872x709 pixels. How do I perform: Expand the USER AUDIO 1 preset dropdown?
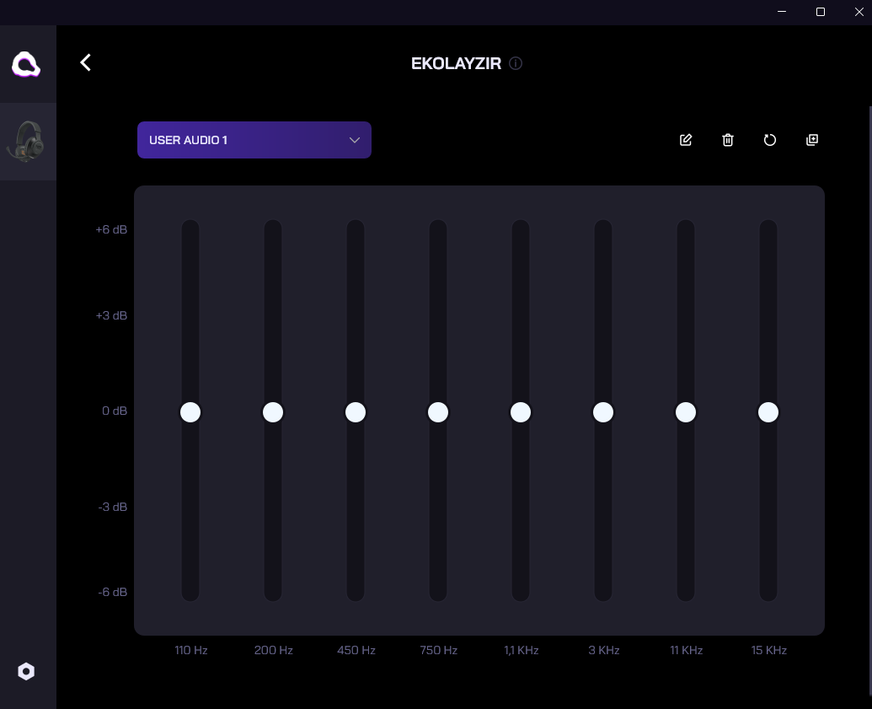pos(254,140)
